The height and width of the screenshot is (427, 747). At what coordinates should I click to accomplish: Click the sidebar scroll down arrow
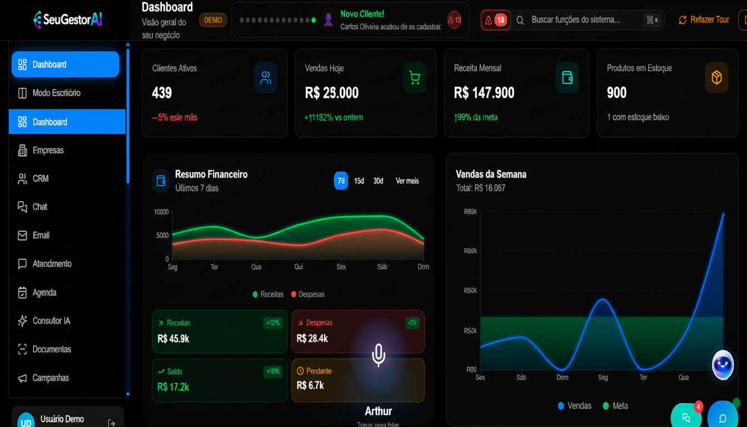128,394
